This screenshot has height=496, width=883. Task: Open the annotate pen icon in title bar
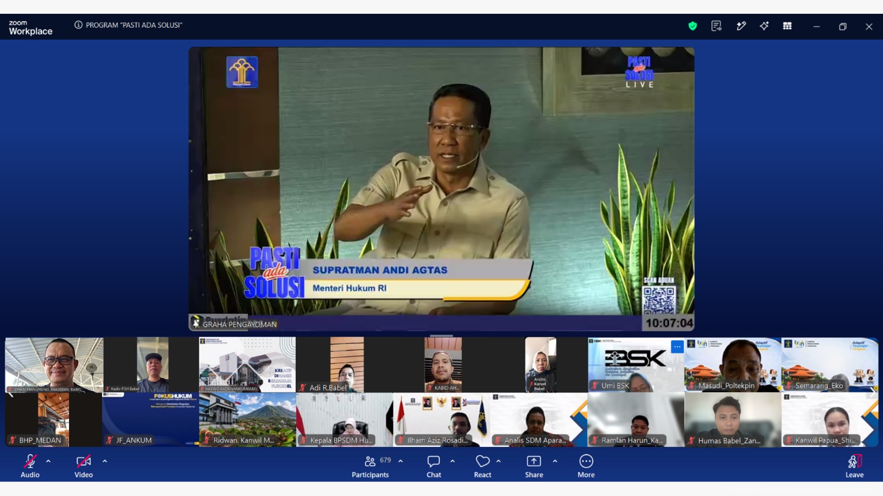click(x=741, y=26)
